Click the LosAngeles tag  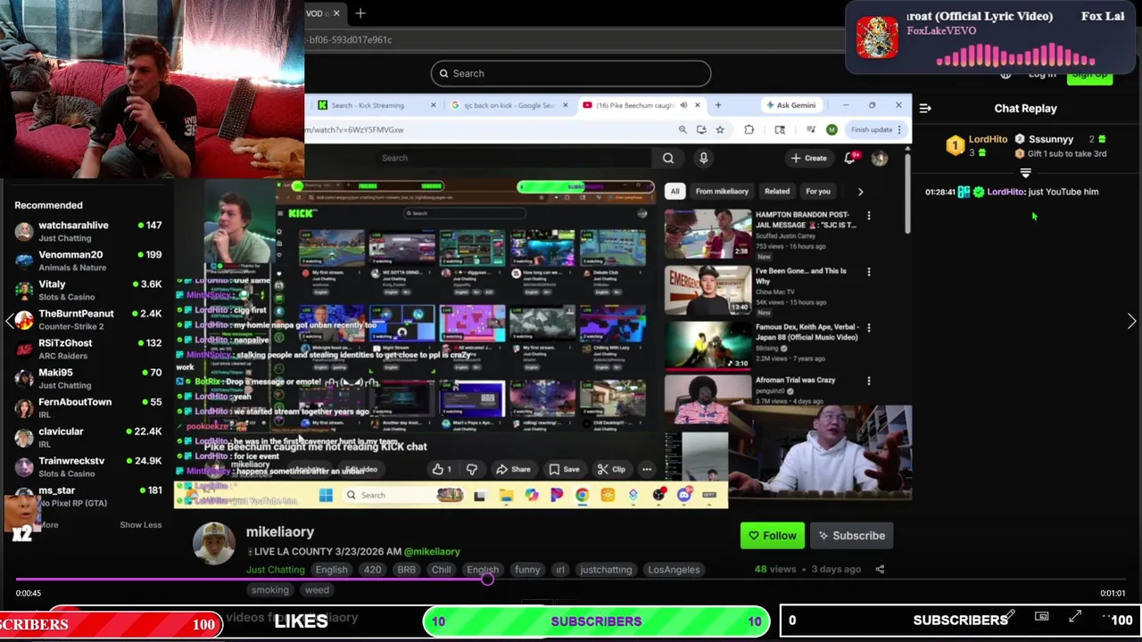(x=674, y=570)
